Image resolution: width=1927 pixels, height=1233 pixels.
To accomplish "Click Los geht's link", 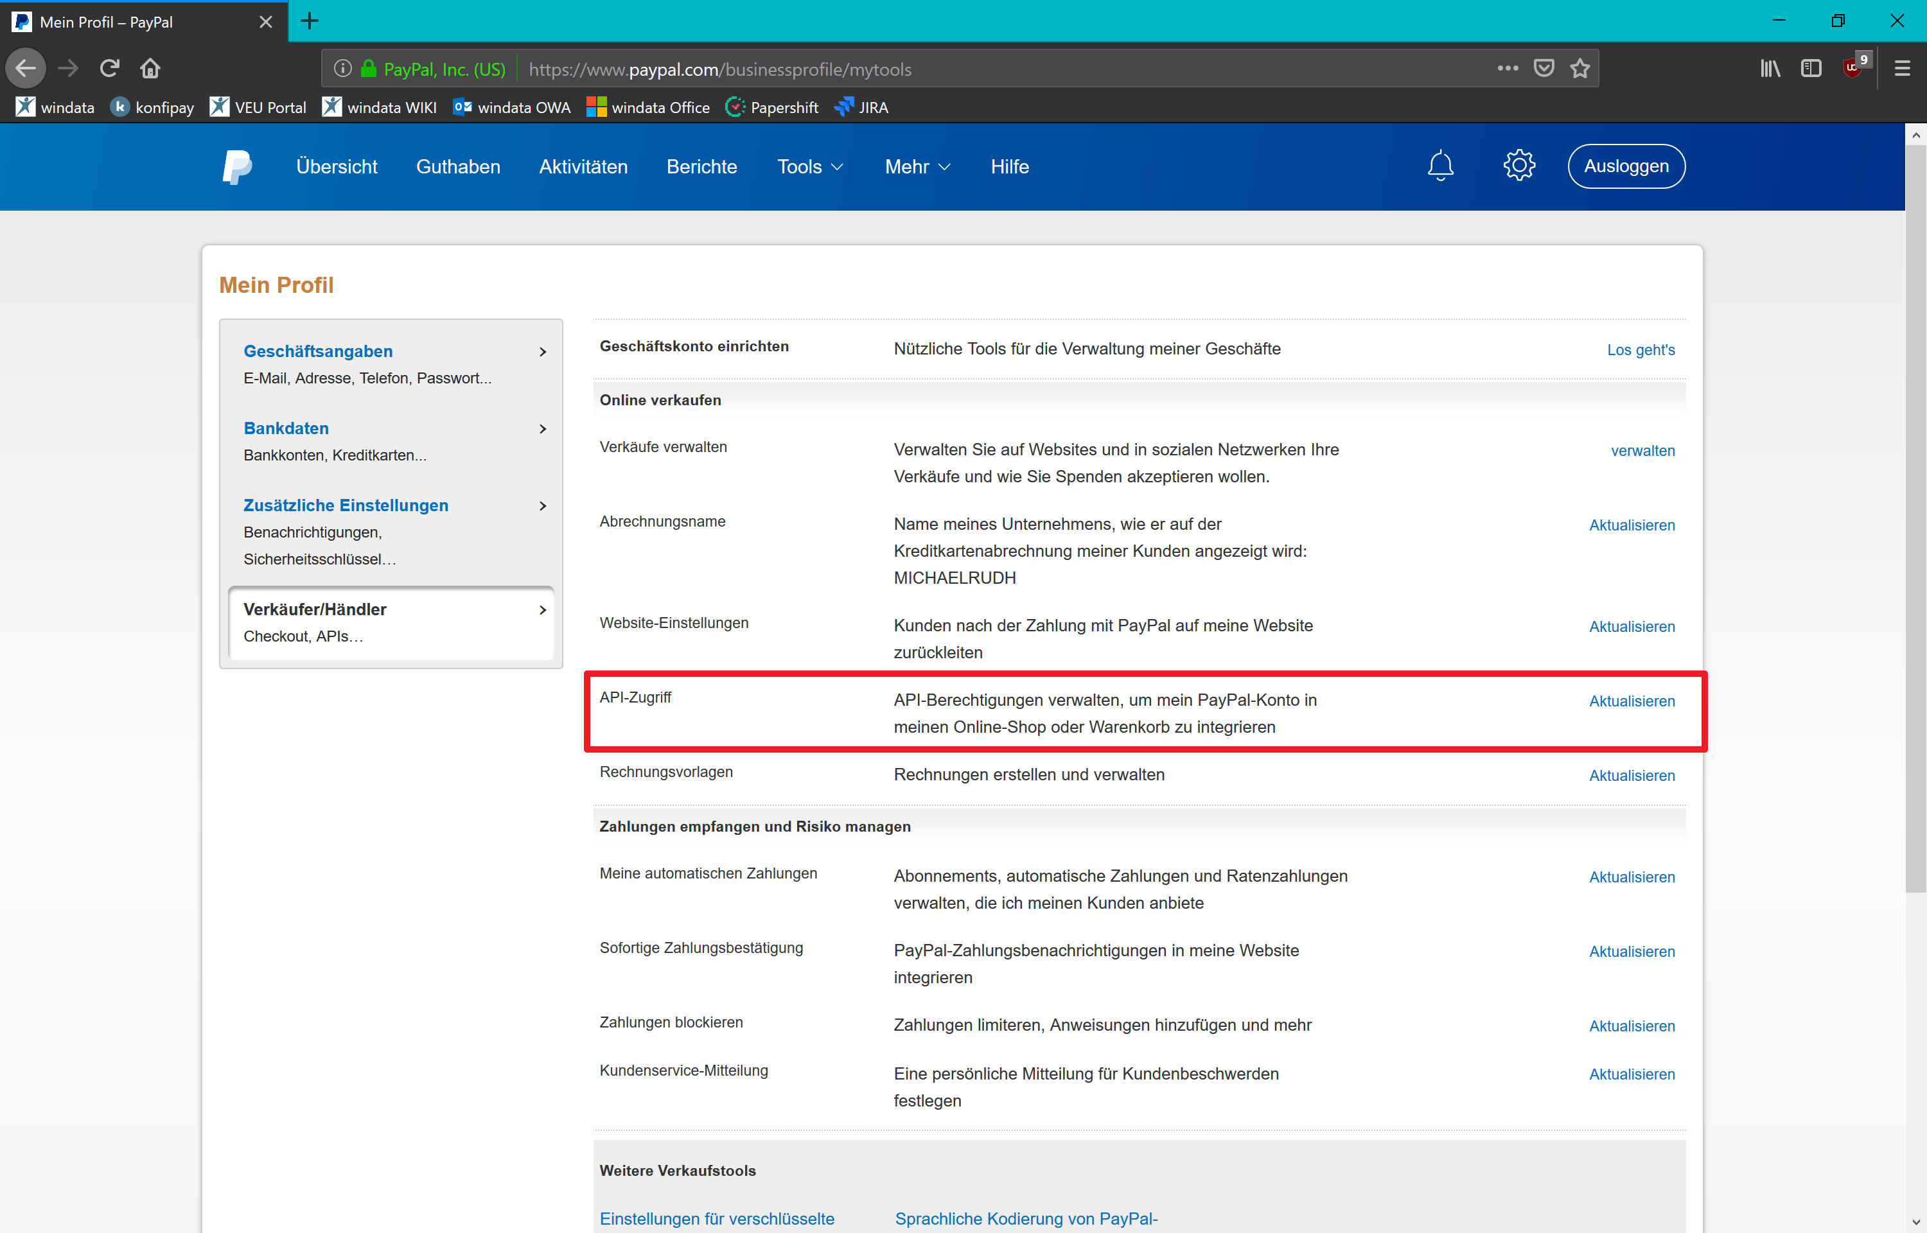I will click(1641, 350).
